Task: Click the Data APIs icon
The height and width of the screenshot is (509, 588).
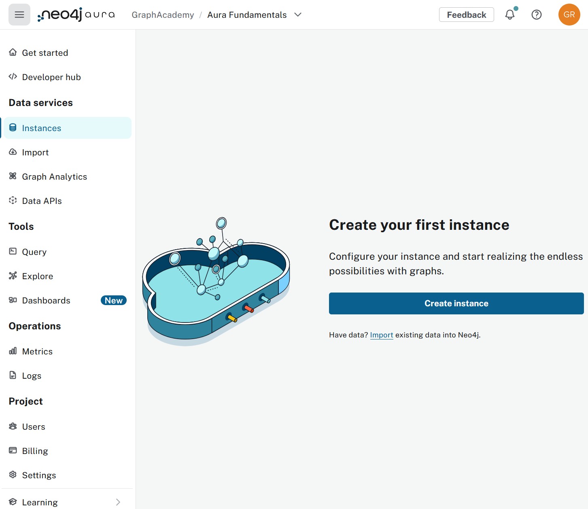Action: (13, 200)
